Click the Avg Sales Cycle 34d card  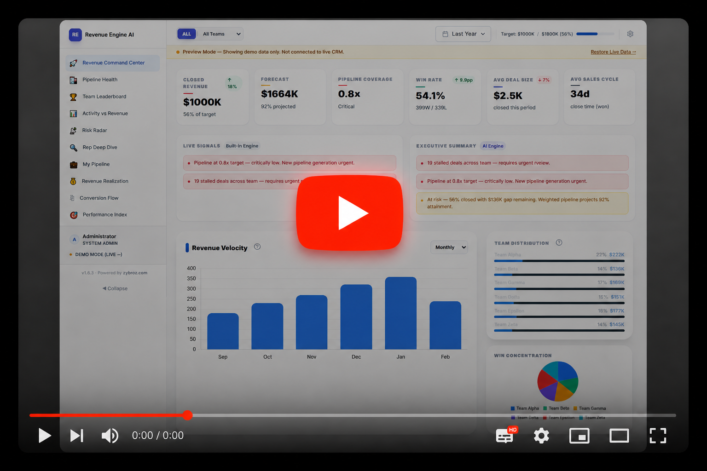click(600, 97)
